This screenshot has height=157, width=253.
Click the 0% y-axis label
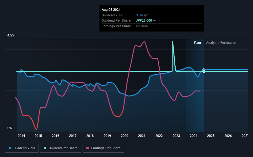tap(10, 128)
